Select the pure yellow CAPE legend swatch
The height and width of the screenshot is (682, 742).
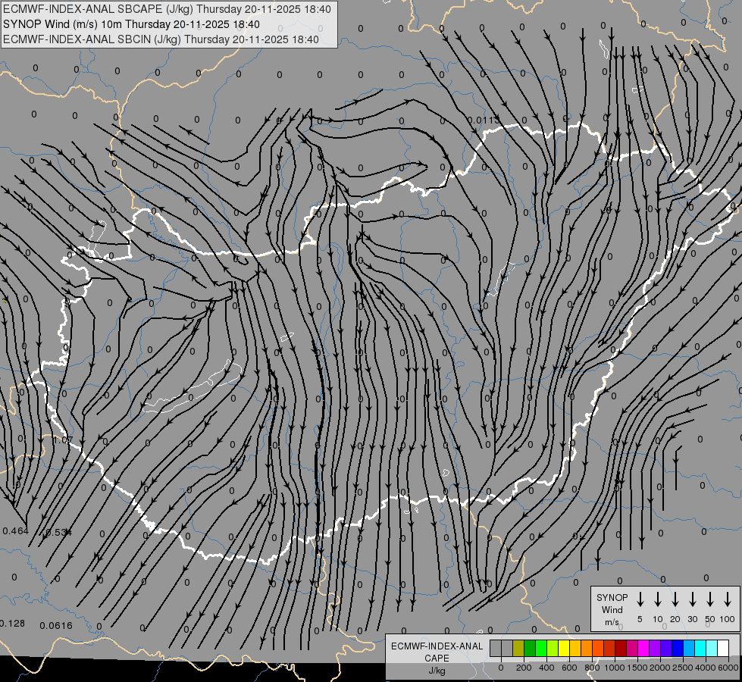(564, 648)
